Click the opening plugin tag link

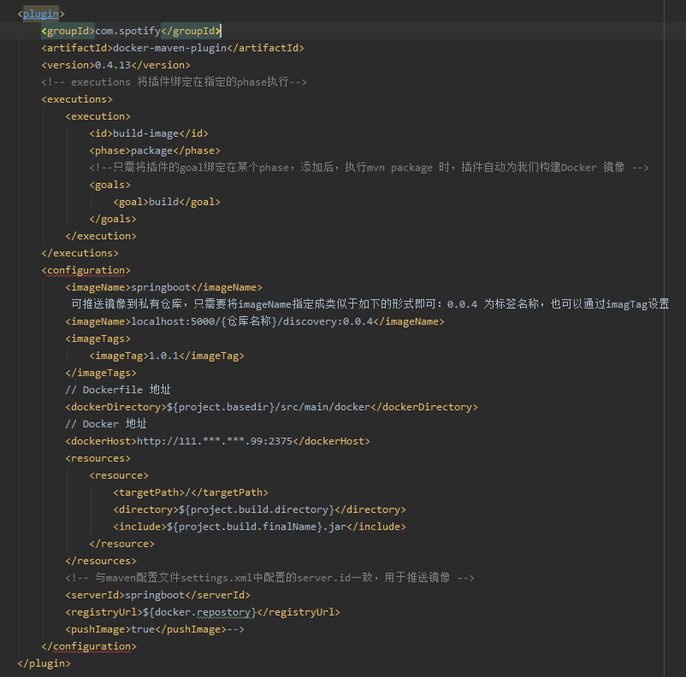pyautogui.click(x=41, y=14)
